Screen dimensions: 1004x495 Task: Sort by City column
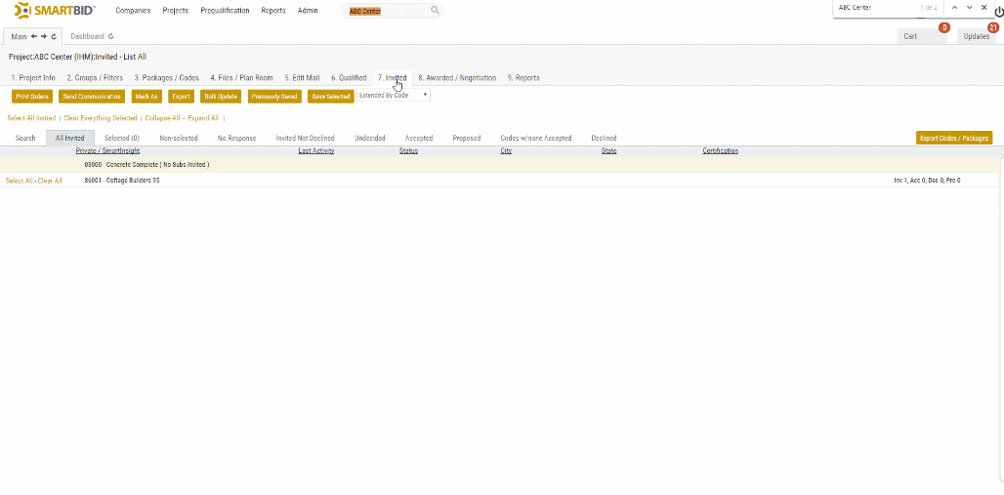506,151
